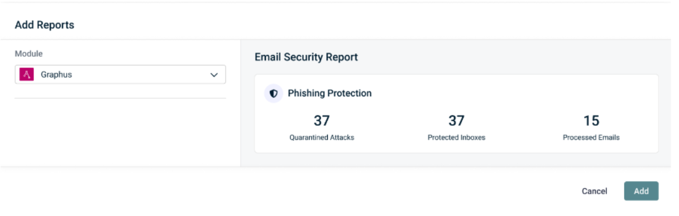Click the empty area below Module selector
Screen dimensions: 679x216
pyautogui.click(x=120, y=132)
